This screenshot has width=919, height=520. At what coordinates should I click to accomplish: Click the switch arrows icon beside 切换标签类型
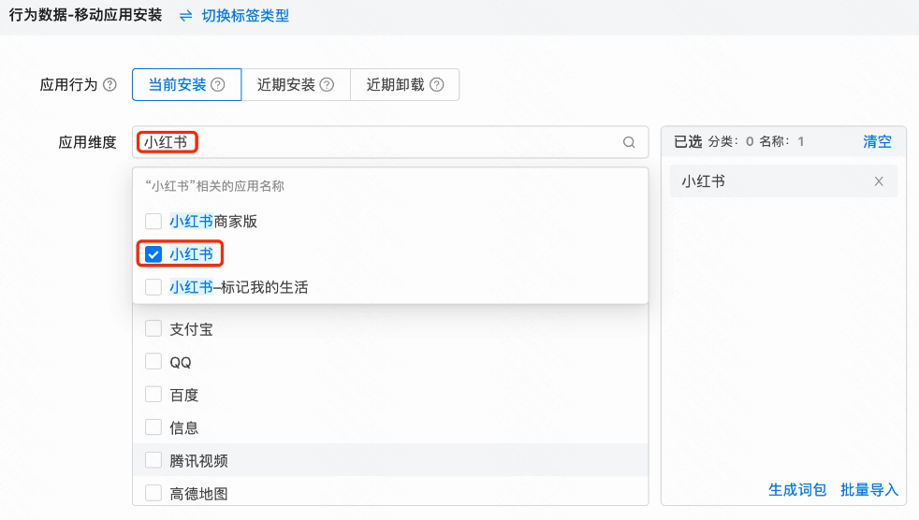(186, 16)
